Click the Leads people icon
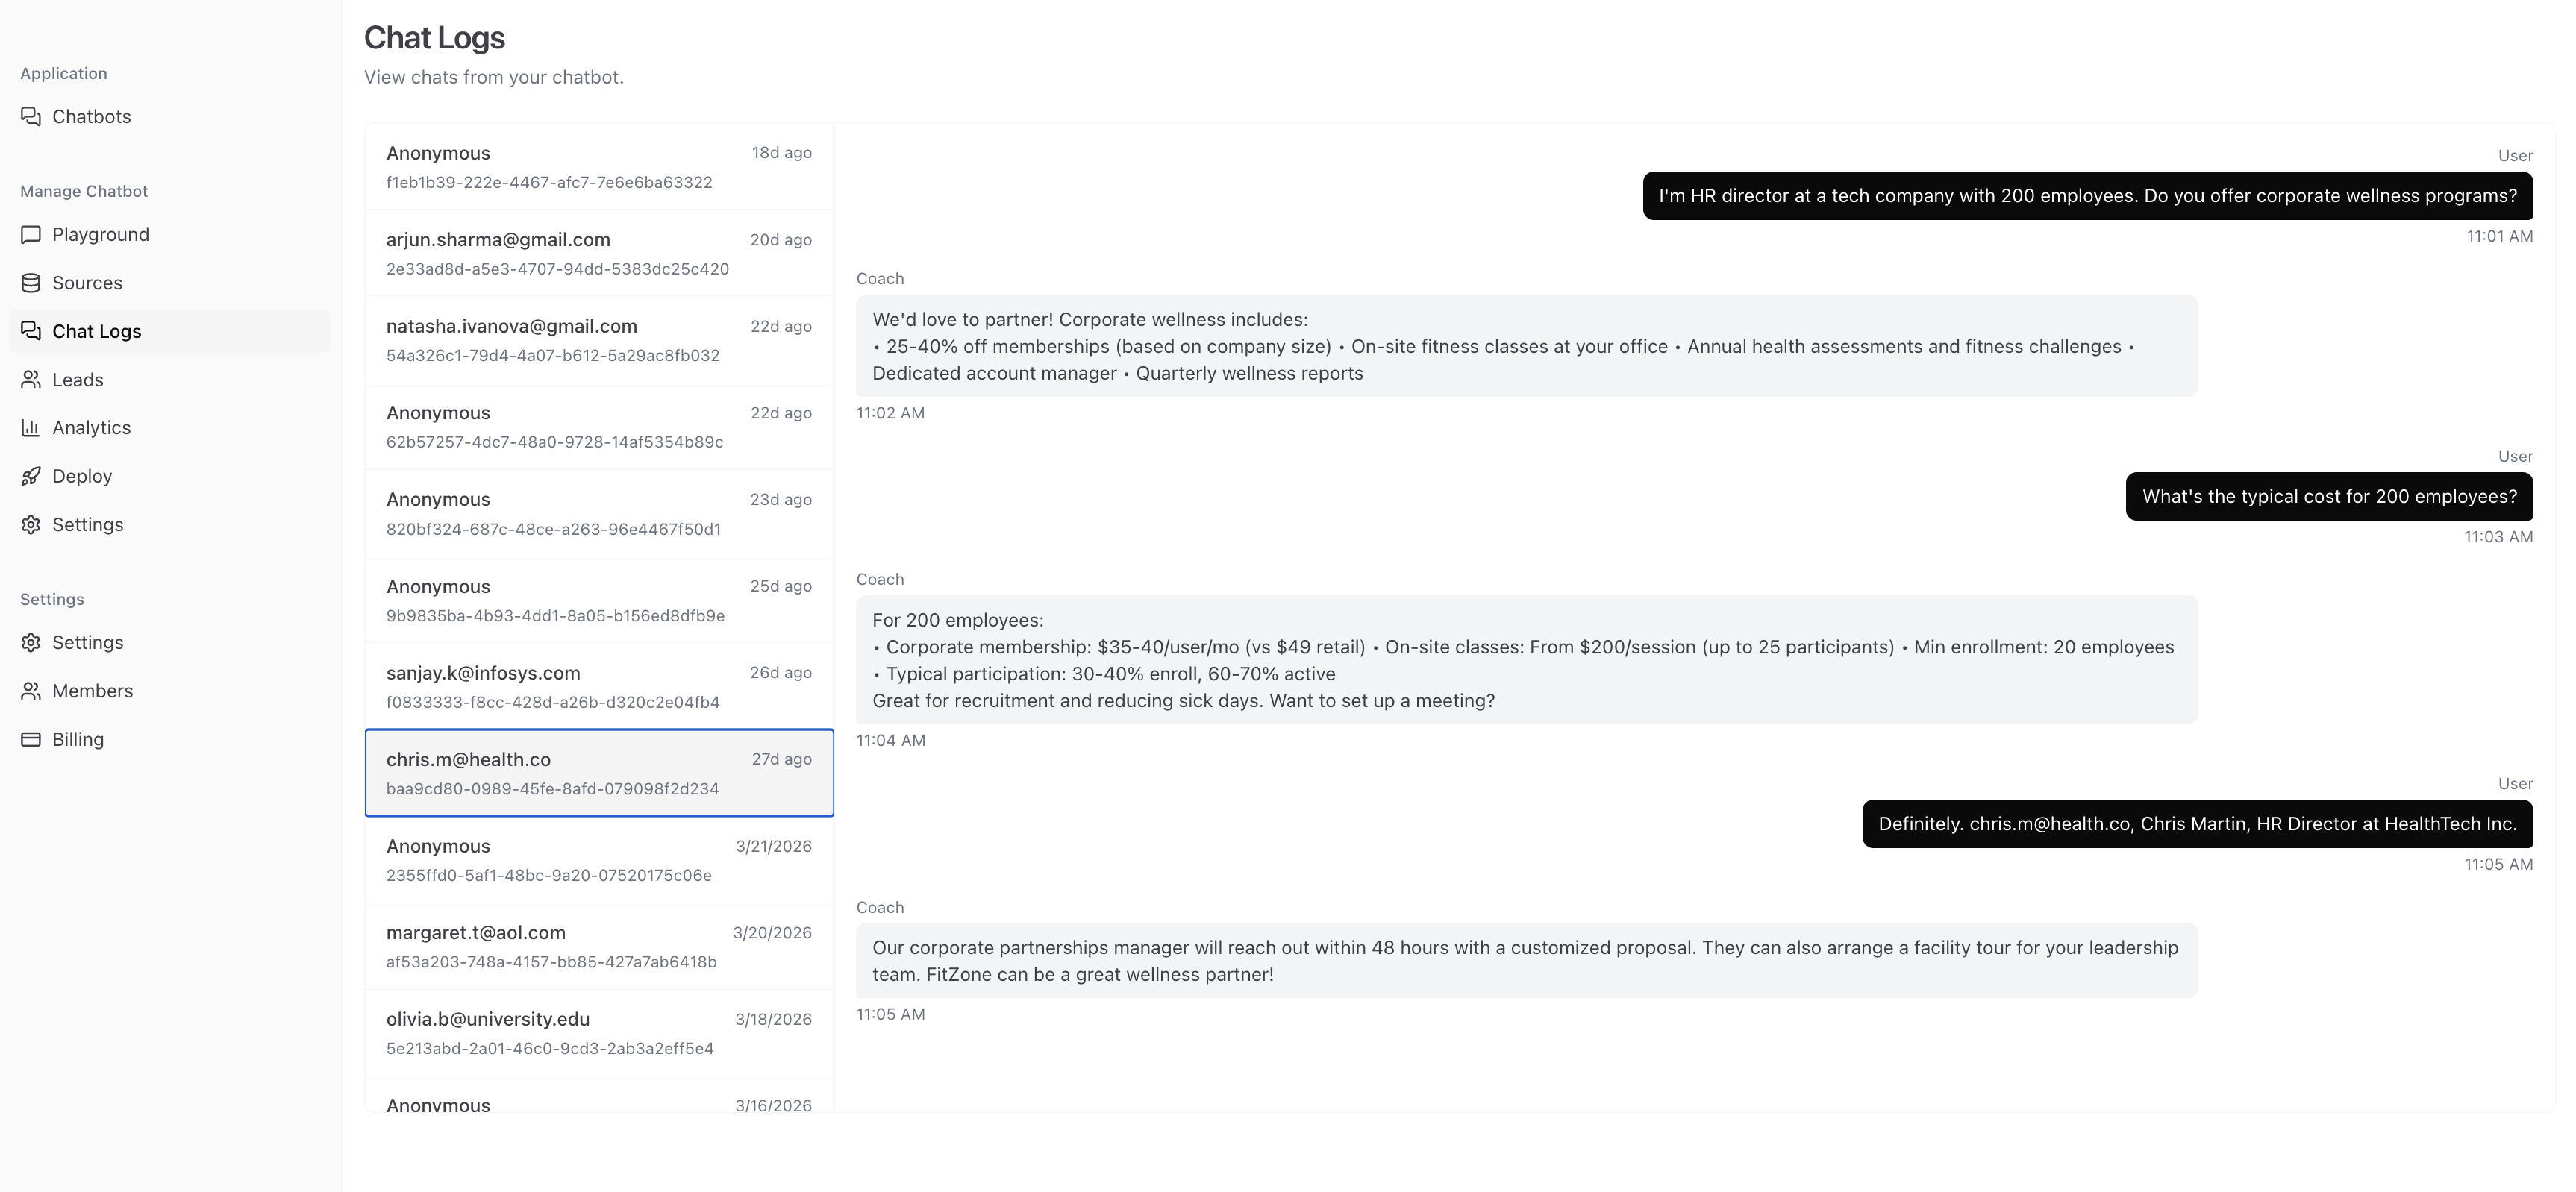 coord(31,380)
